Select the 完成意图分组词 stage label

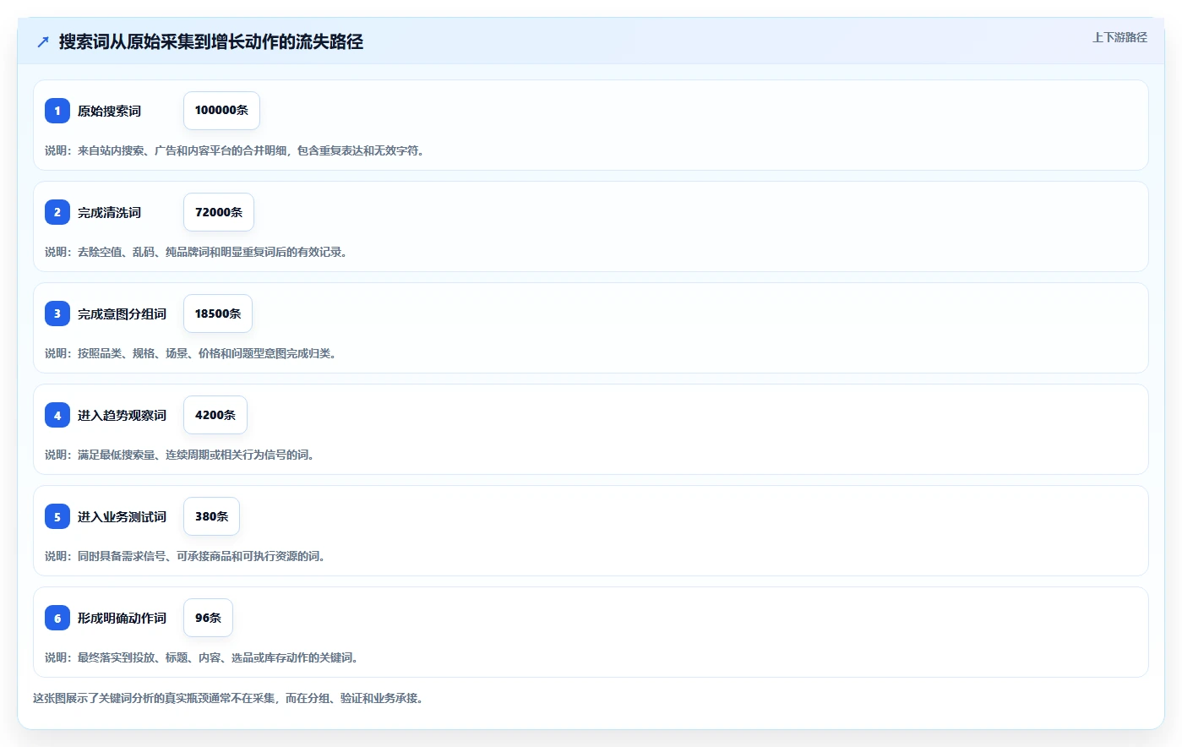[122, 314]
